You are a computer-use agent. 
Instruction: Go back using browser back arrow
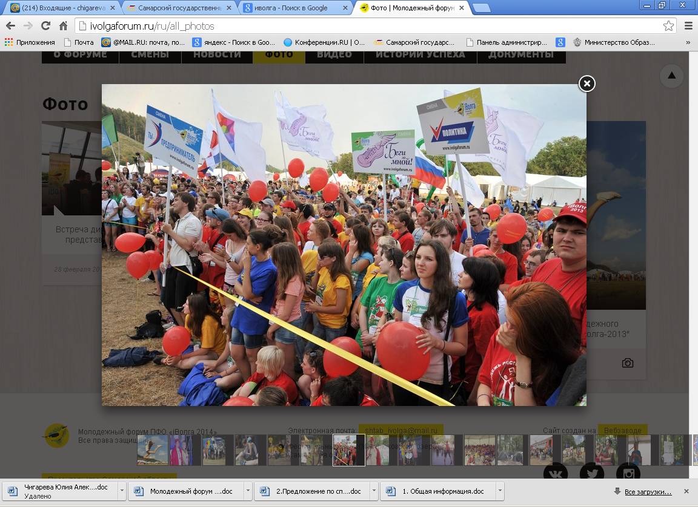[x=11, y=26]
